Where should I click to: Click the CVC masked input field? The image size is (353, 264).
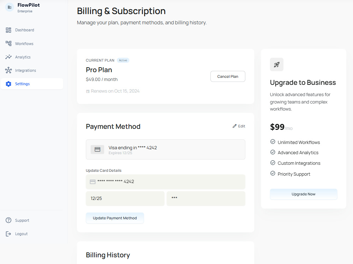(x=206, y=199)
